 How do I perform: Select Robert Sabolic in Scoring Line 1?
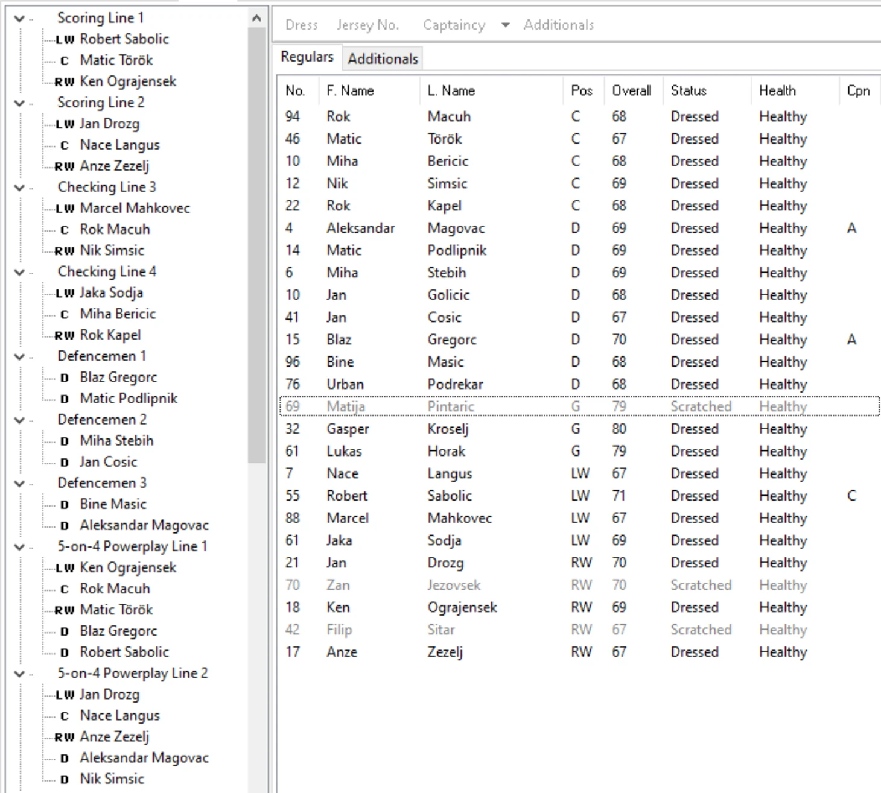124,39
